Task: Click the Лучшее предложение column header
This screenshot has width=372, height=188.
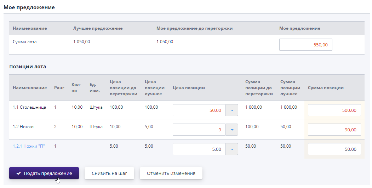Action: (x=98, y=28)
